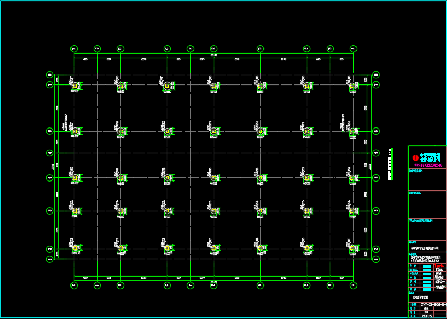Viewport: 447px width, 319px height.
Task: Click left-side grid bubble 6
Action: (50, 131)
